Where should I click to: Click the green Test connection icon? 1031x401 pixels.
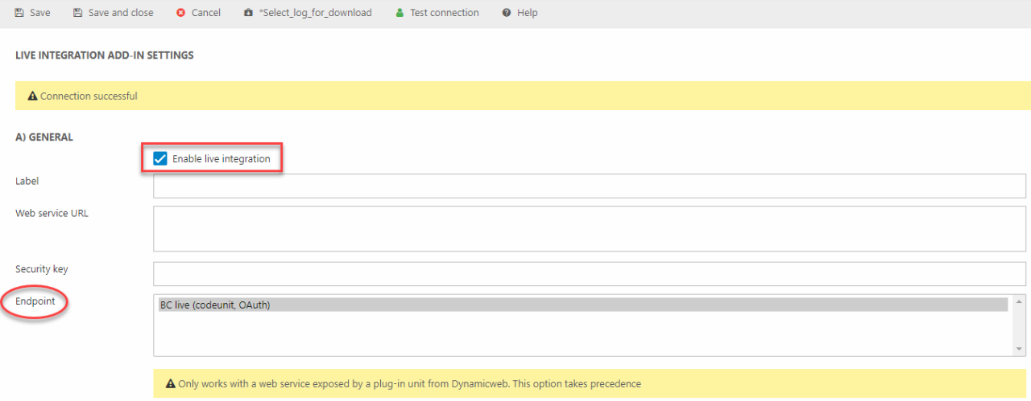click(x=400, y=13)
